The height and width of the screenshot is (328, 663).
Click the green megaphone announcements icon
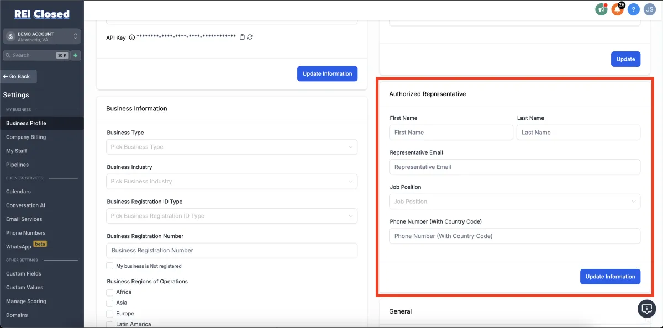(x=601, y=9)
